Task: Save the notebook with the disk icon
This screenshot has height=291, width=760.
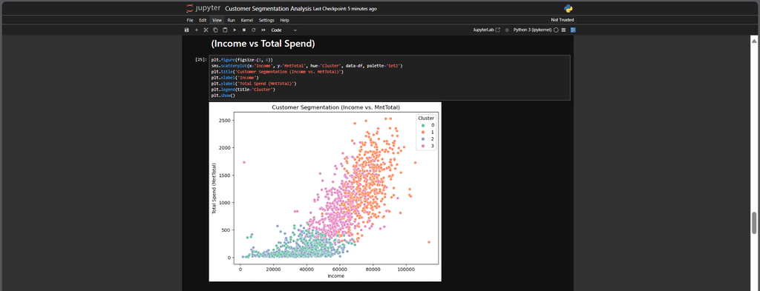Action: (x=187, y=30)
